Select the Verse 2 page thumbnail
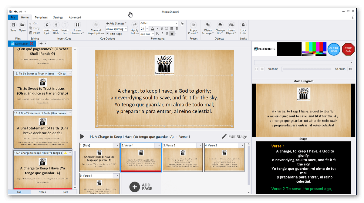 (x=183, y=157)
